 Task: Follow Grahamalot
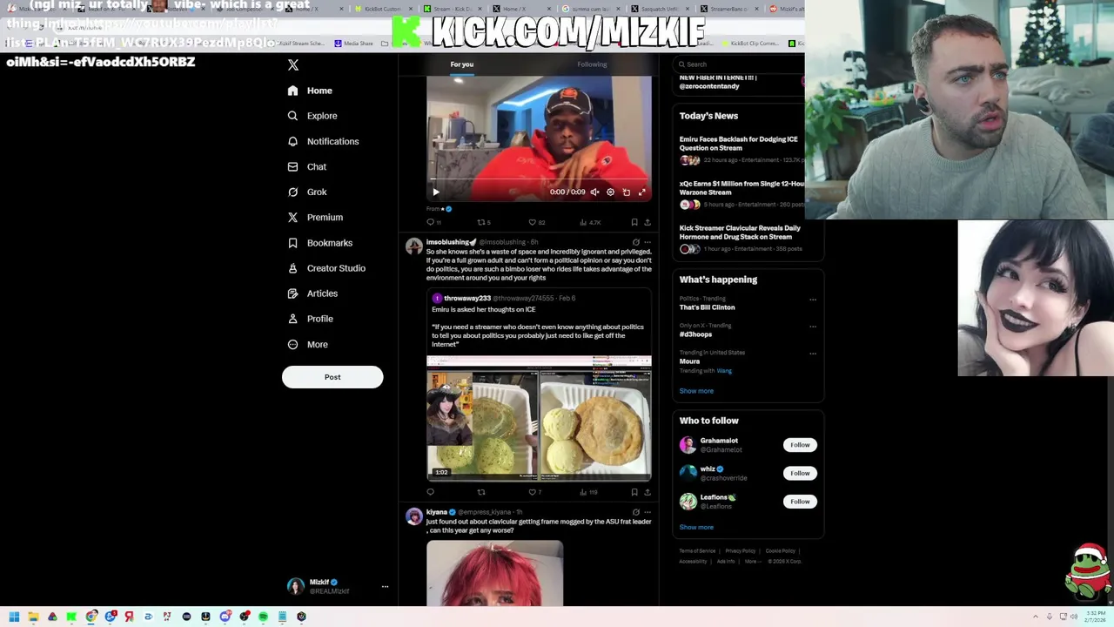click(x=800, y=445)
